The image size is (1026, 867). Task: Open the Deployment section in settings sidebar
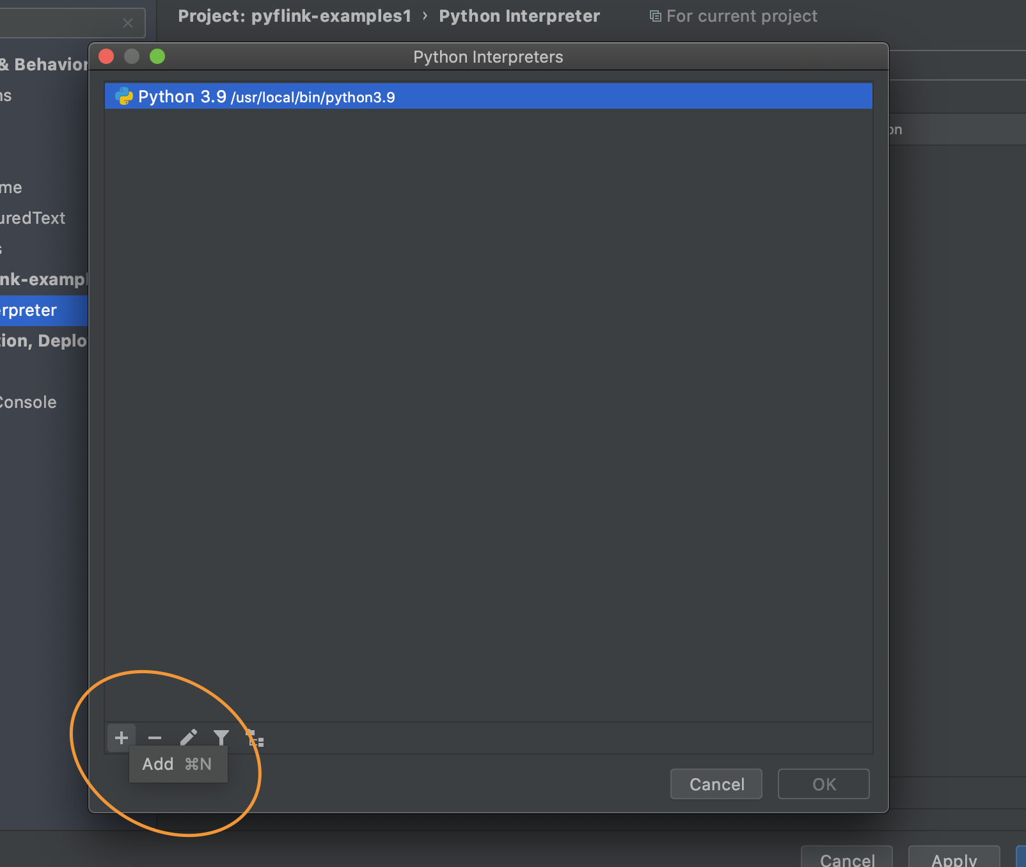pyautogui.click(x=43, y=341)
